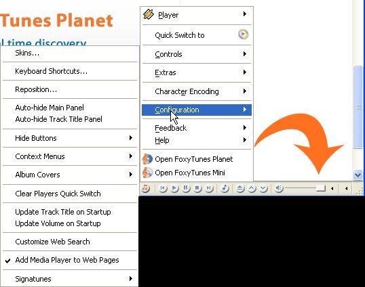Click the music note track info icon
The height and width of the screenshot is (287, 365).
click(225, 188)
